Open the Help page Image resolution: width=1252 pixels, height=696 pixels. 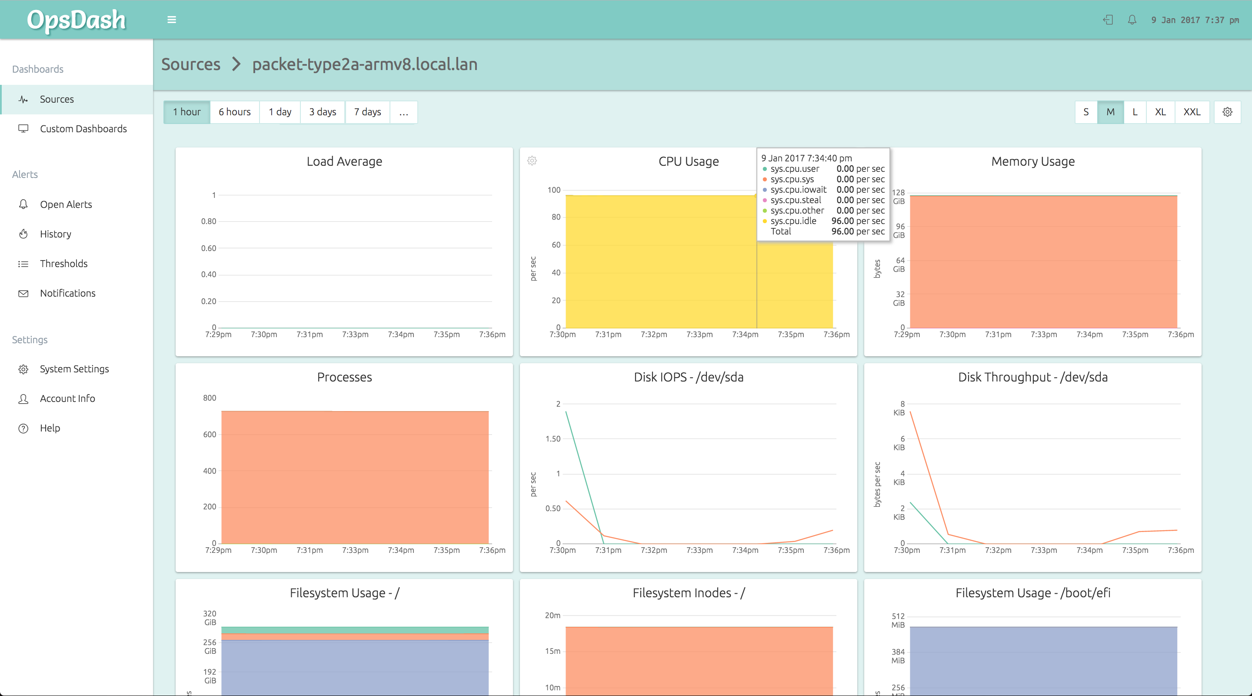coord(77,428)
